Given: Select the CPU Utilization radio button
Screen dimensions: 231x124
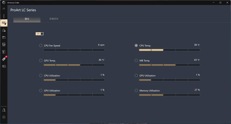Looking at the screenshot, I should (x=41, y=75).
